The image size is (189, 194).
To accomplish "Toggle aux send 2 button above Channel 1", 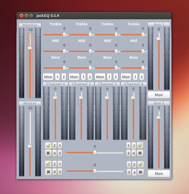I will point(64,77).
